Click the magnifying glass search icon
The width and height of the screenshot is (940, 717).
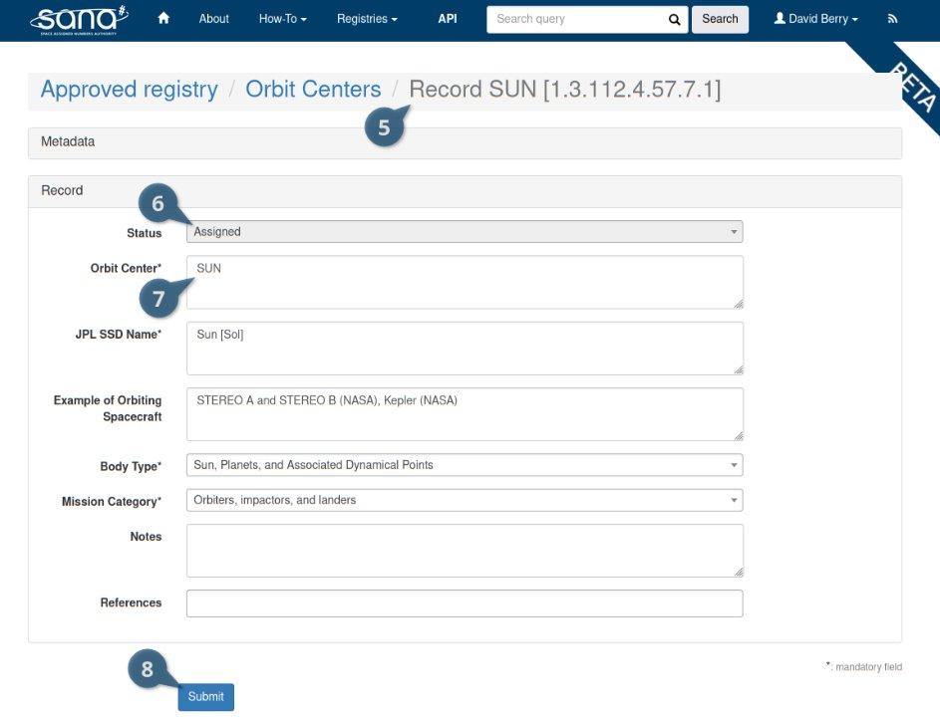[x=674, y=19]
